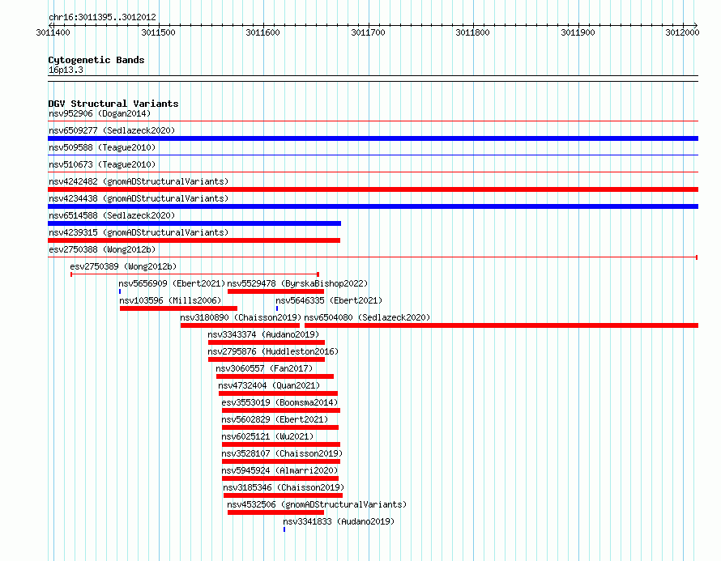Viewport: 721px width, 561px height.
Task: Click nsv4532506 (gnomADStructuralVariants) label
Action: pyautogui.click(x=318, y=504)
